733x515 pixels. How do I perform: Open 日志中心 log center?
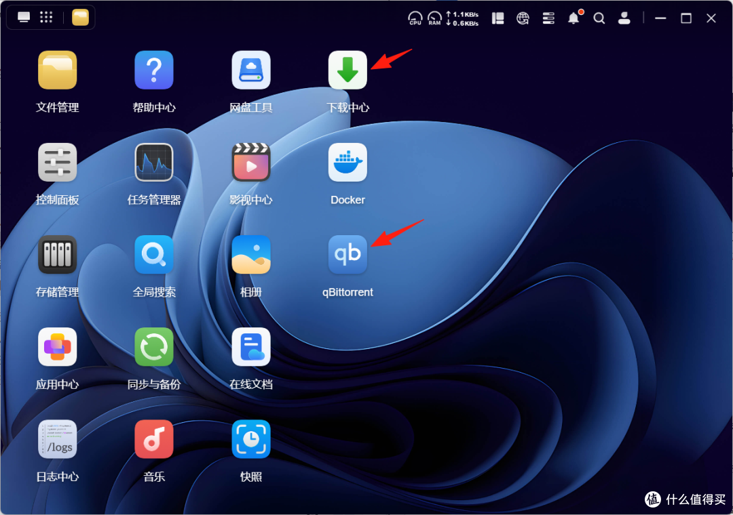click(57, 439)
